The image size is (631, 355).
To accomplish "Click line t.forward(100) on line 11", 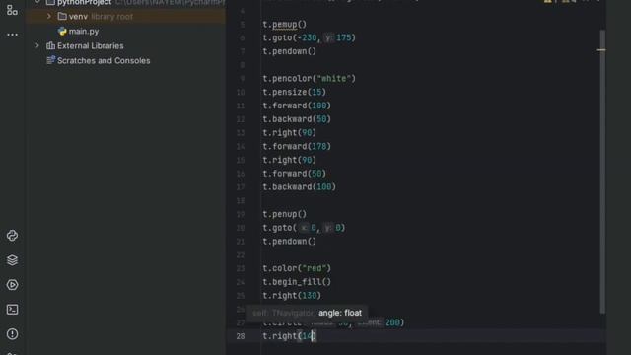I will 297,106.
